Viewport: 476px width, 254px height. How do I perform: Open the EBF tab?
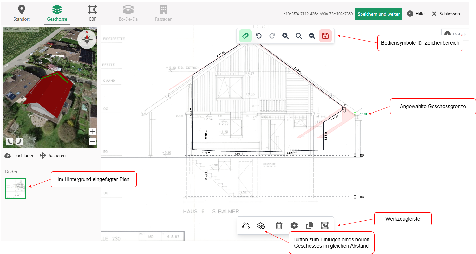coord(93,13)
